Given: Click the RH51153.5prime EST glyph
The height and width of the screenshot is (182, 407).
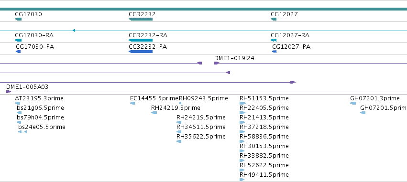Looking at the screenshot, I should tap(242, 103).
